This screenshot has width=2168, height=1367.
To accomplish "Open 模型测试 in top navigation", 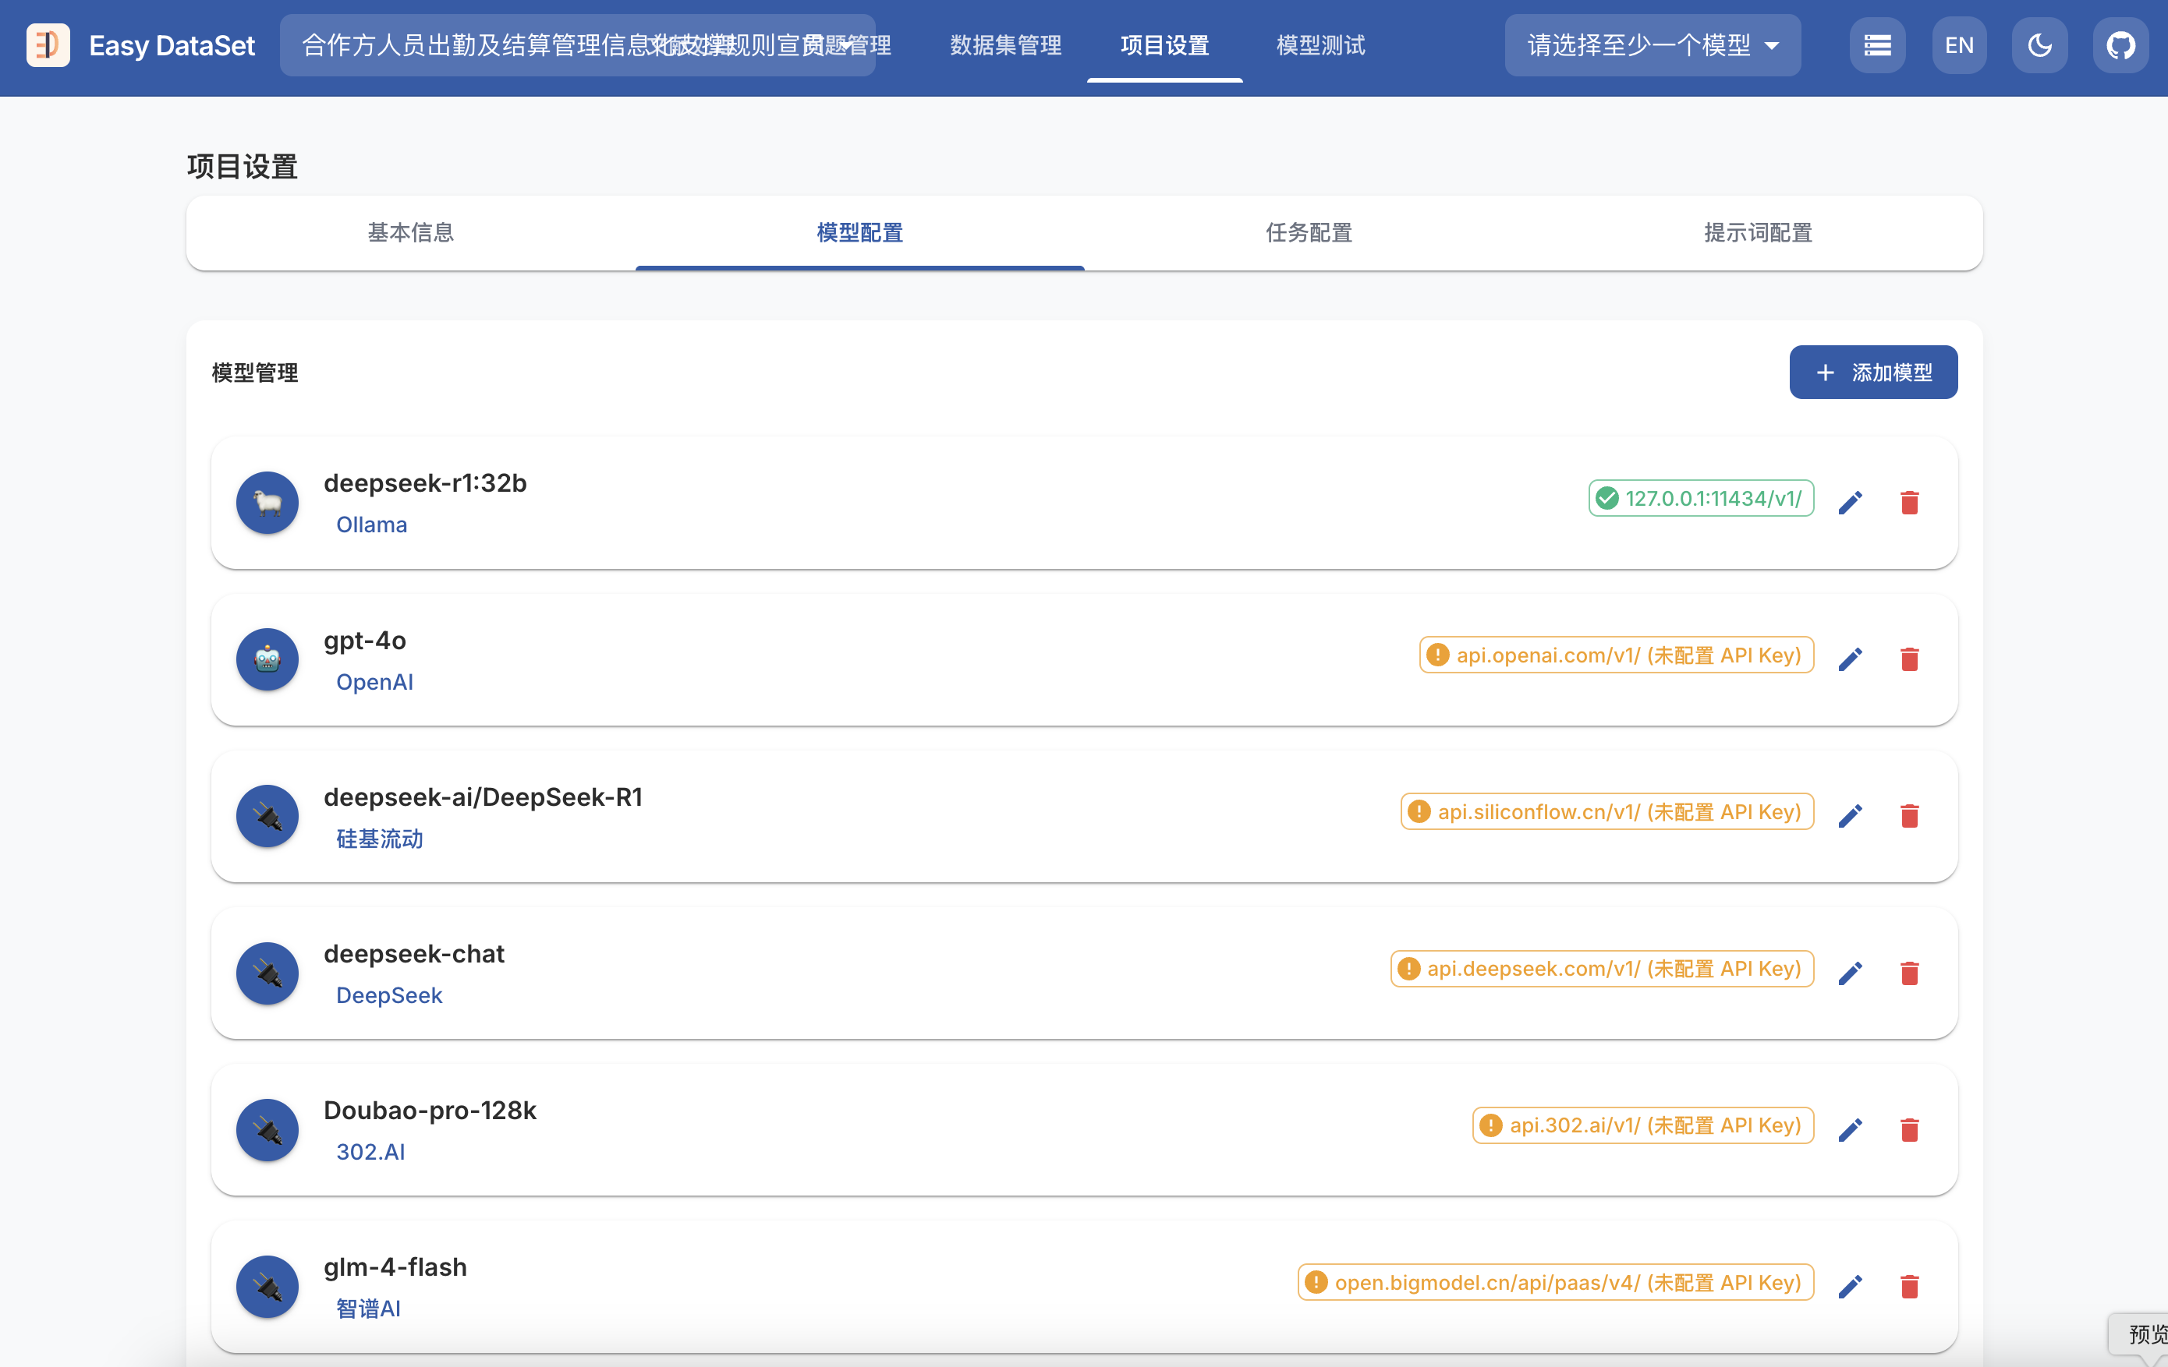I will [1320, 45].
